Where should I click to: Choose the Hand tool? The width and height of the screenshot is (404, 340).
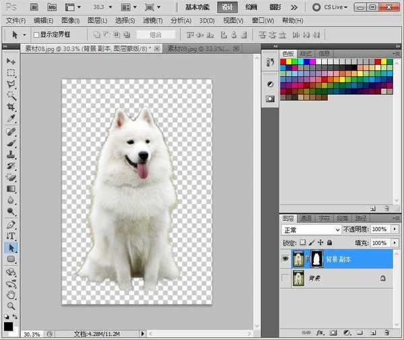click(11, 294)
